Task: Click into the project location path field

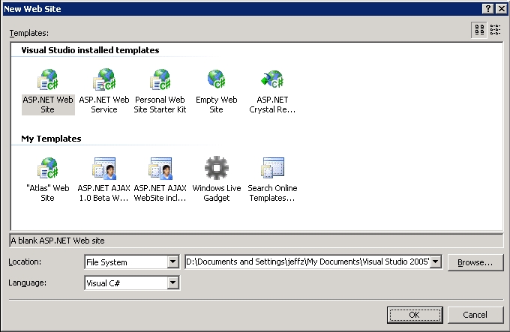Action: coord(307,262)
